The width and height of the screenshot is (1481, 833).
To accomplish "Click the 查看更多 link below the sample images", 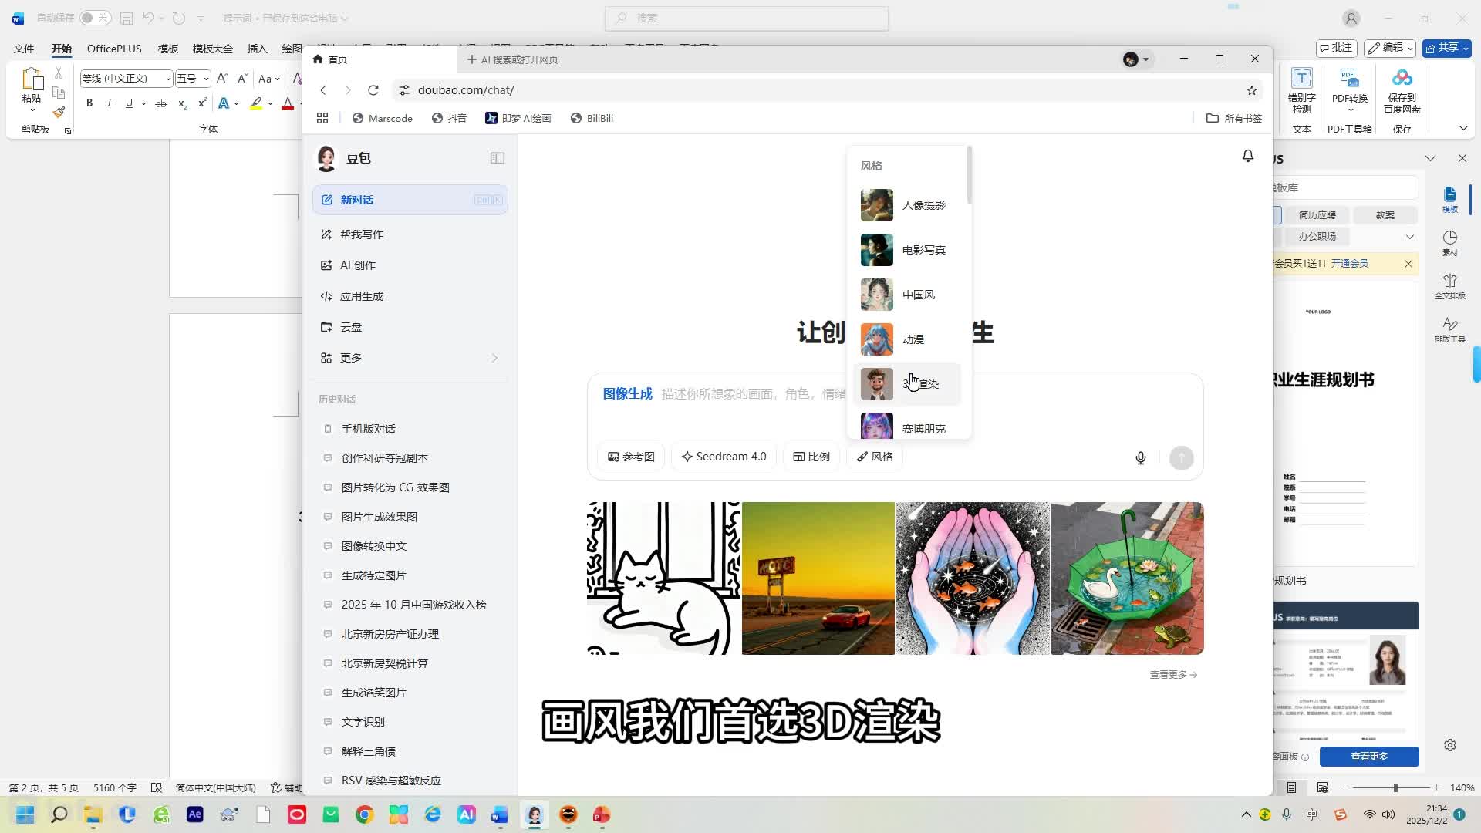I will pos(1171,674).
